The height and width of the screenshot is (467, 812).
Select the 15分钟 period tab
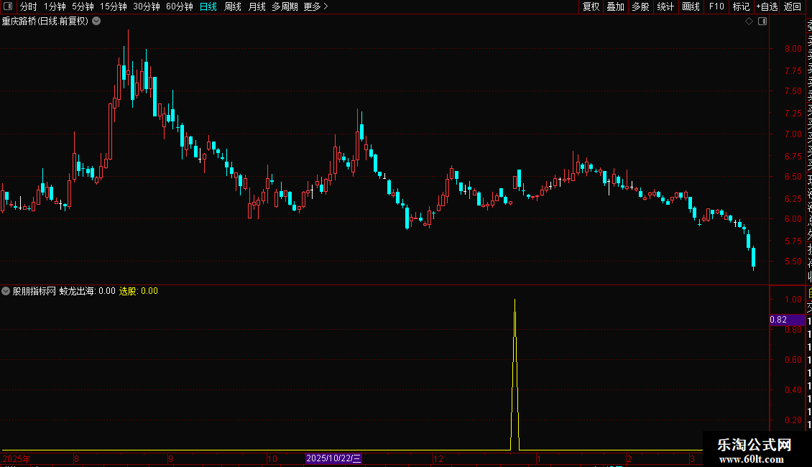114,6
